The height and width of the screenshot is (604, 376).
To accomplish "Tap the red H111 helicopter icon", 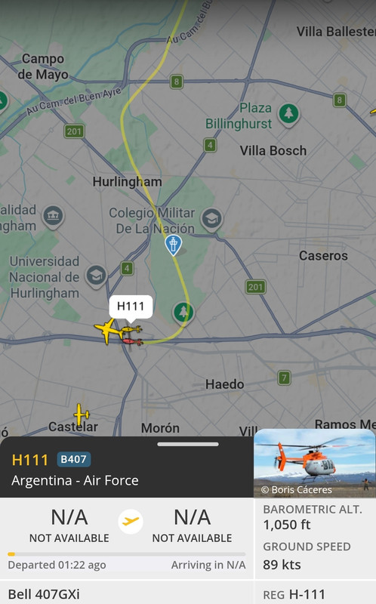I will [132, 341].
